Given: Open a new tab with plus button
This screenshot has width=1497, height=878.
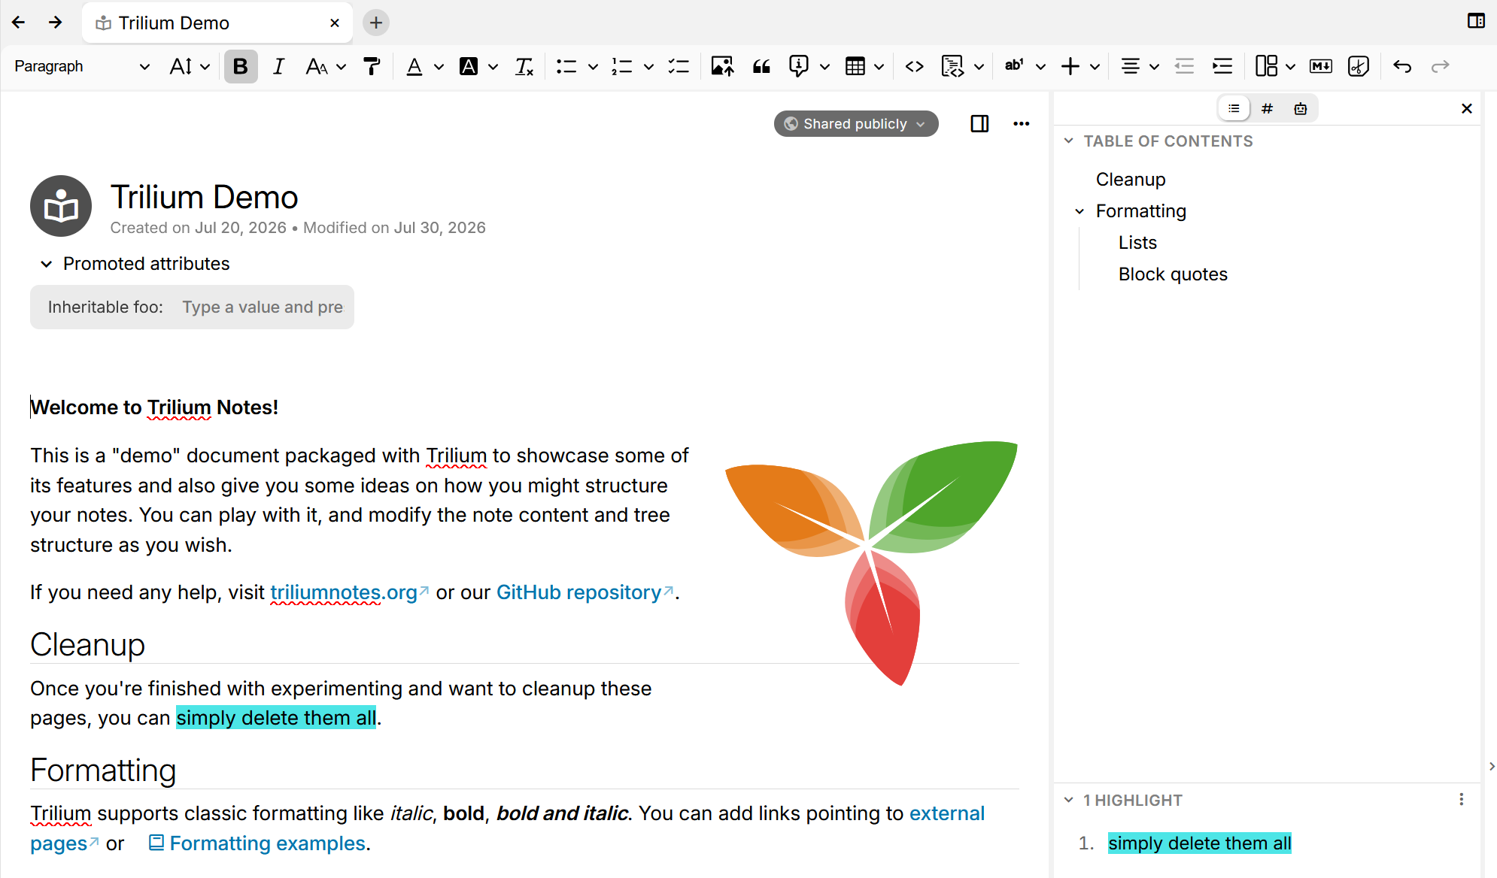Looking at the screenshot, I should 376,23.
